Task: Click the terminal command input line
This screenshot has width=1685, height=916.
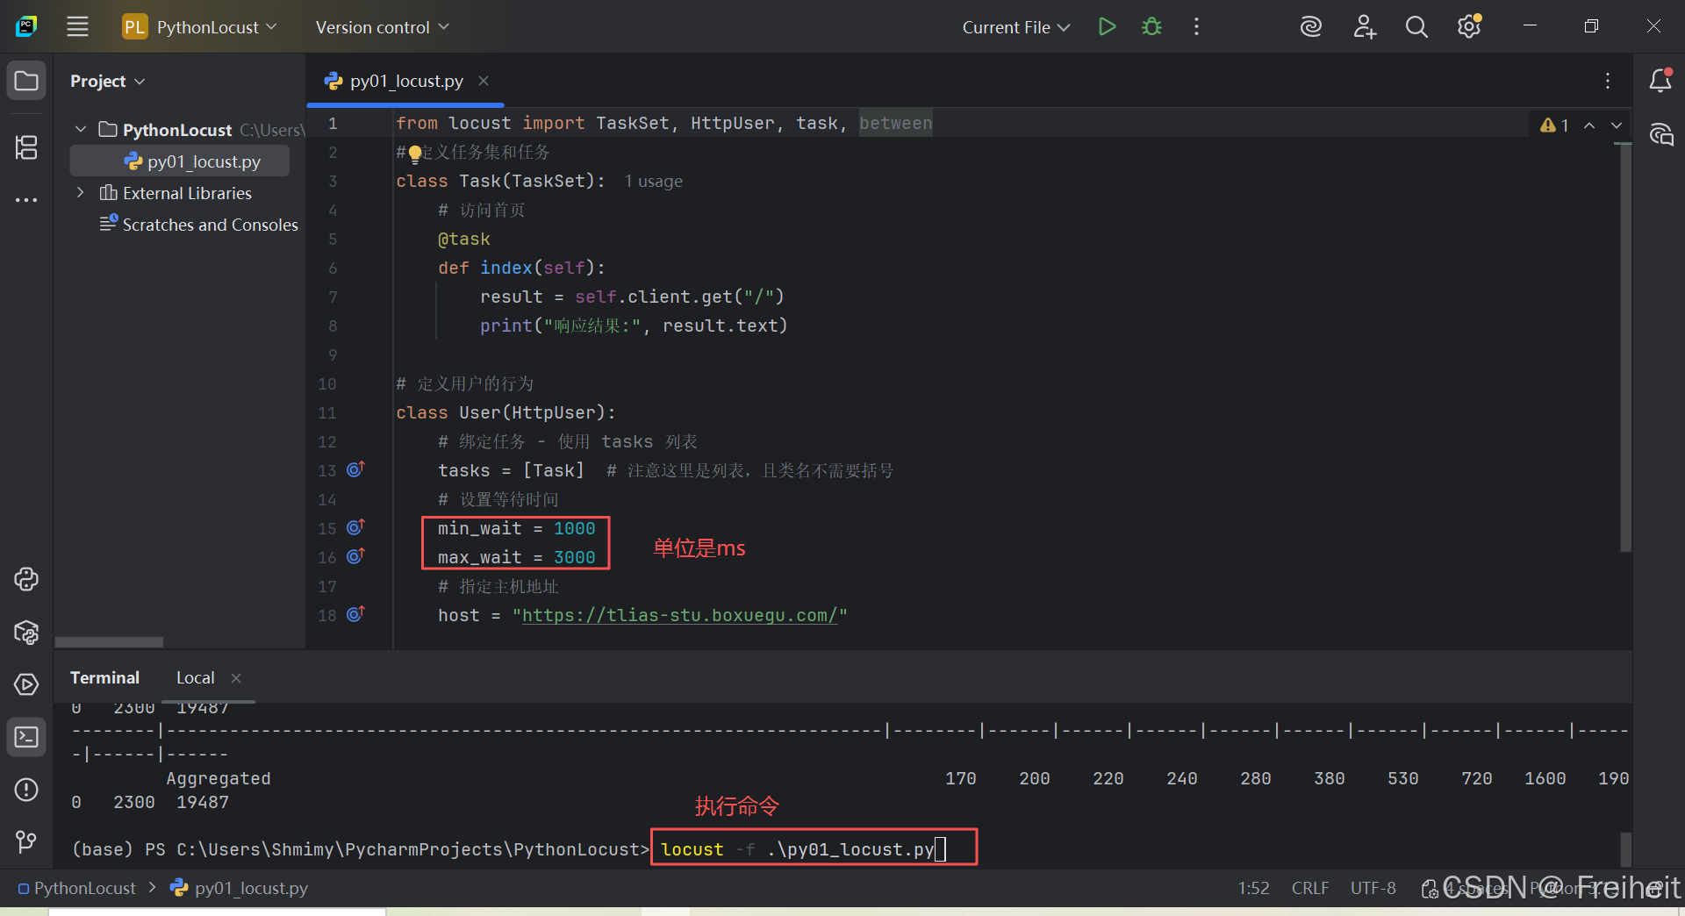Action: tap(814, 848)
